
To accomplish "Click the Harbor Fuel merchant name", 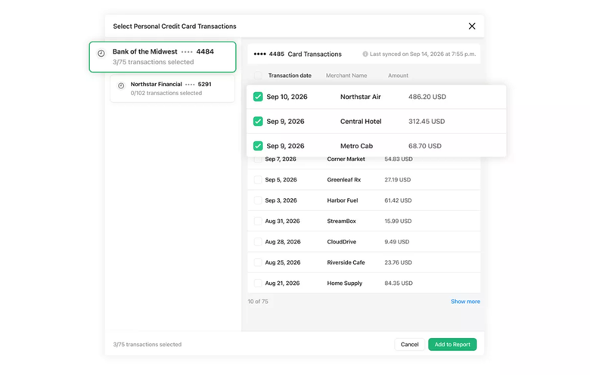I will [x=343, y=200].
